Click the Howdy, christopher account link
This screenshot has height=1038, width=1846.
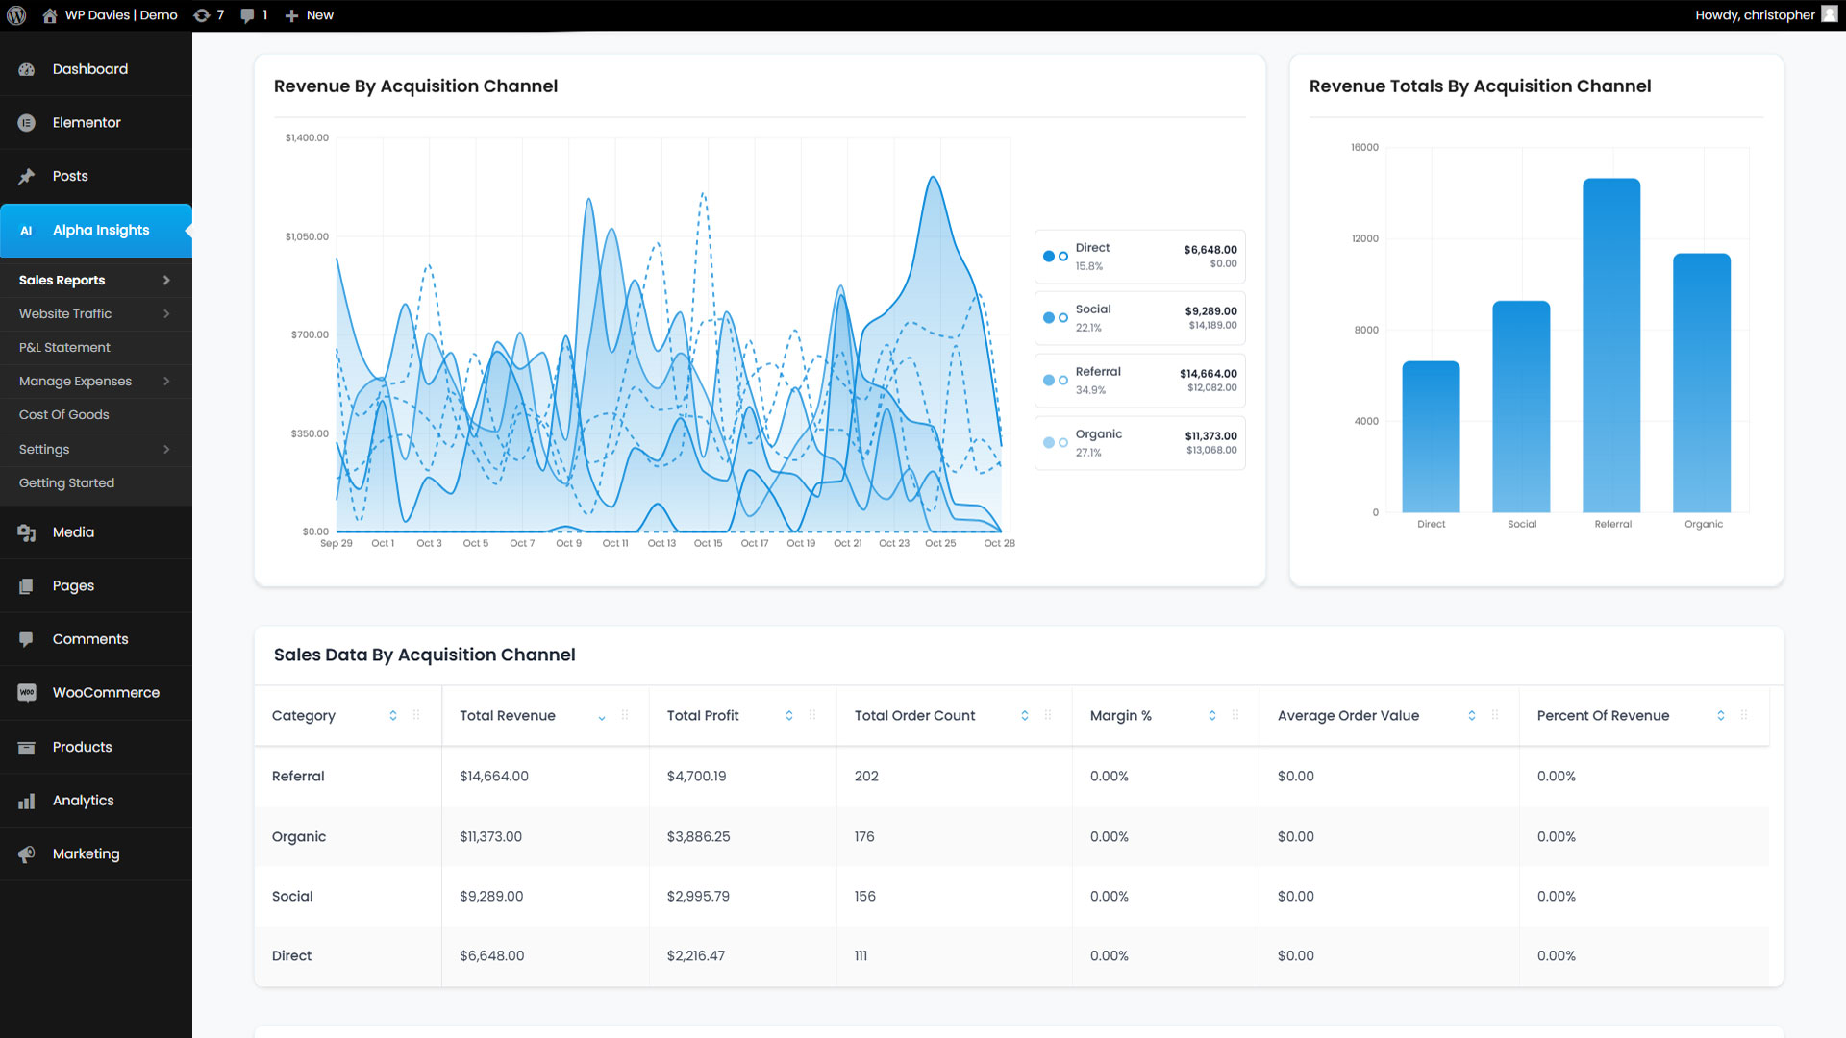(1755, 15)
